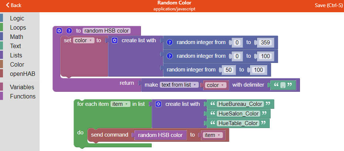Edit the HueSalon_Color text value
344x151 pixels.
coord(239,113)
